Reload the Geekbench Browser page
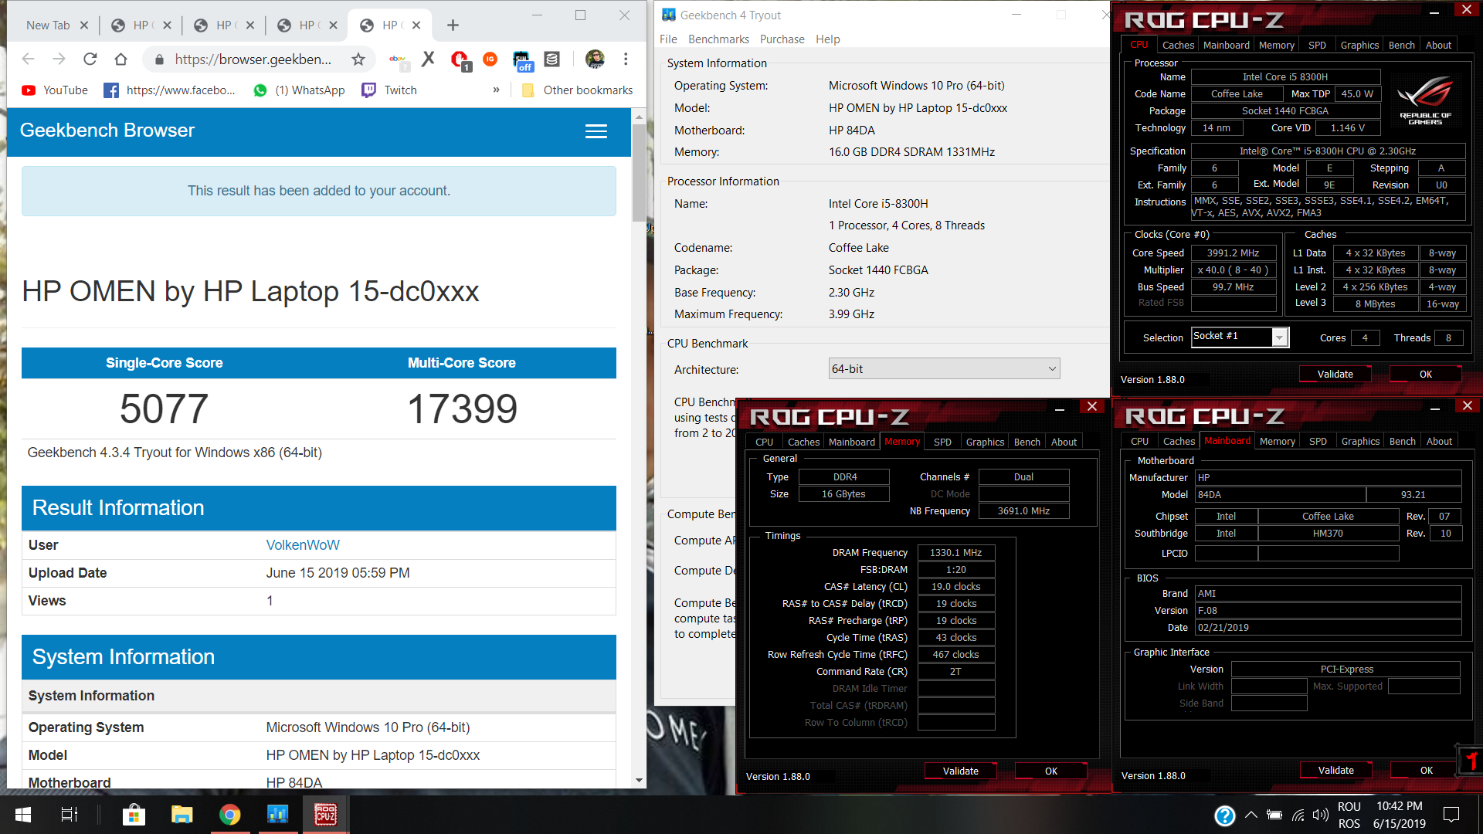This screenshot has width=1483, height=834. point(90,59)
